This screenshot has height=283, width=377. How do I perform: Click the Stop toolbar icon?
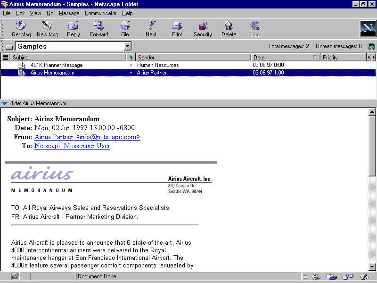[254, 29]
